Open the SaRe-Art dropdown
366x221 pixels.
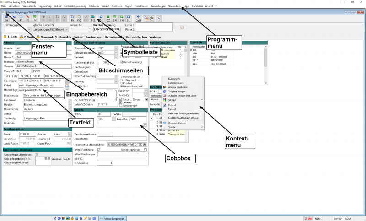click(x=145, y=91)
